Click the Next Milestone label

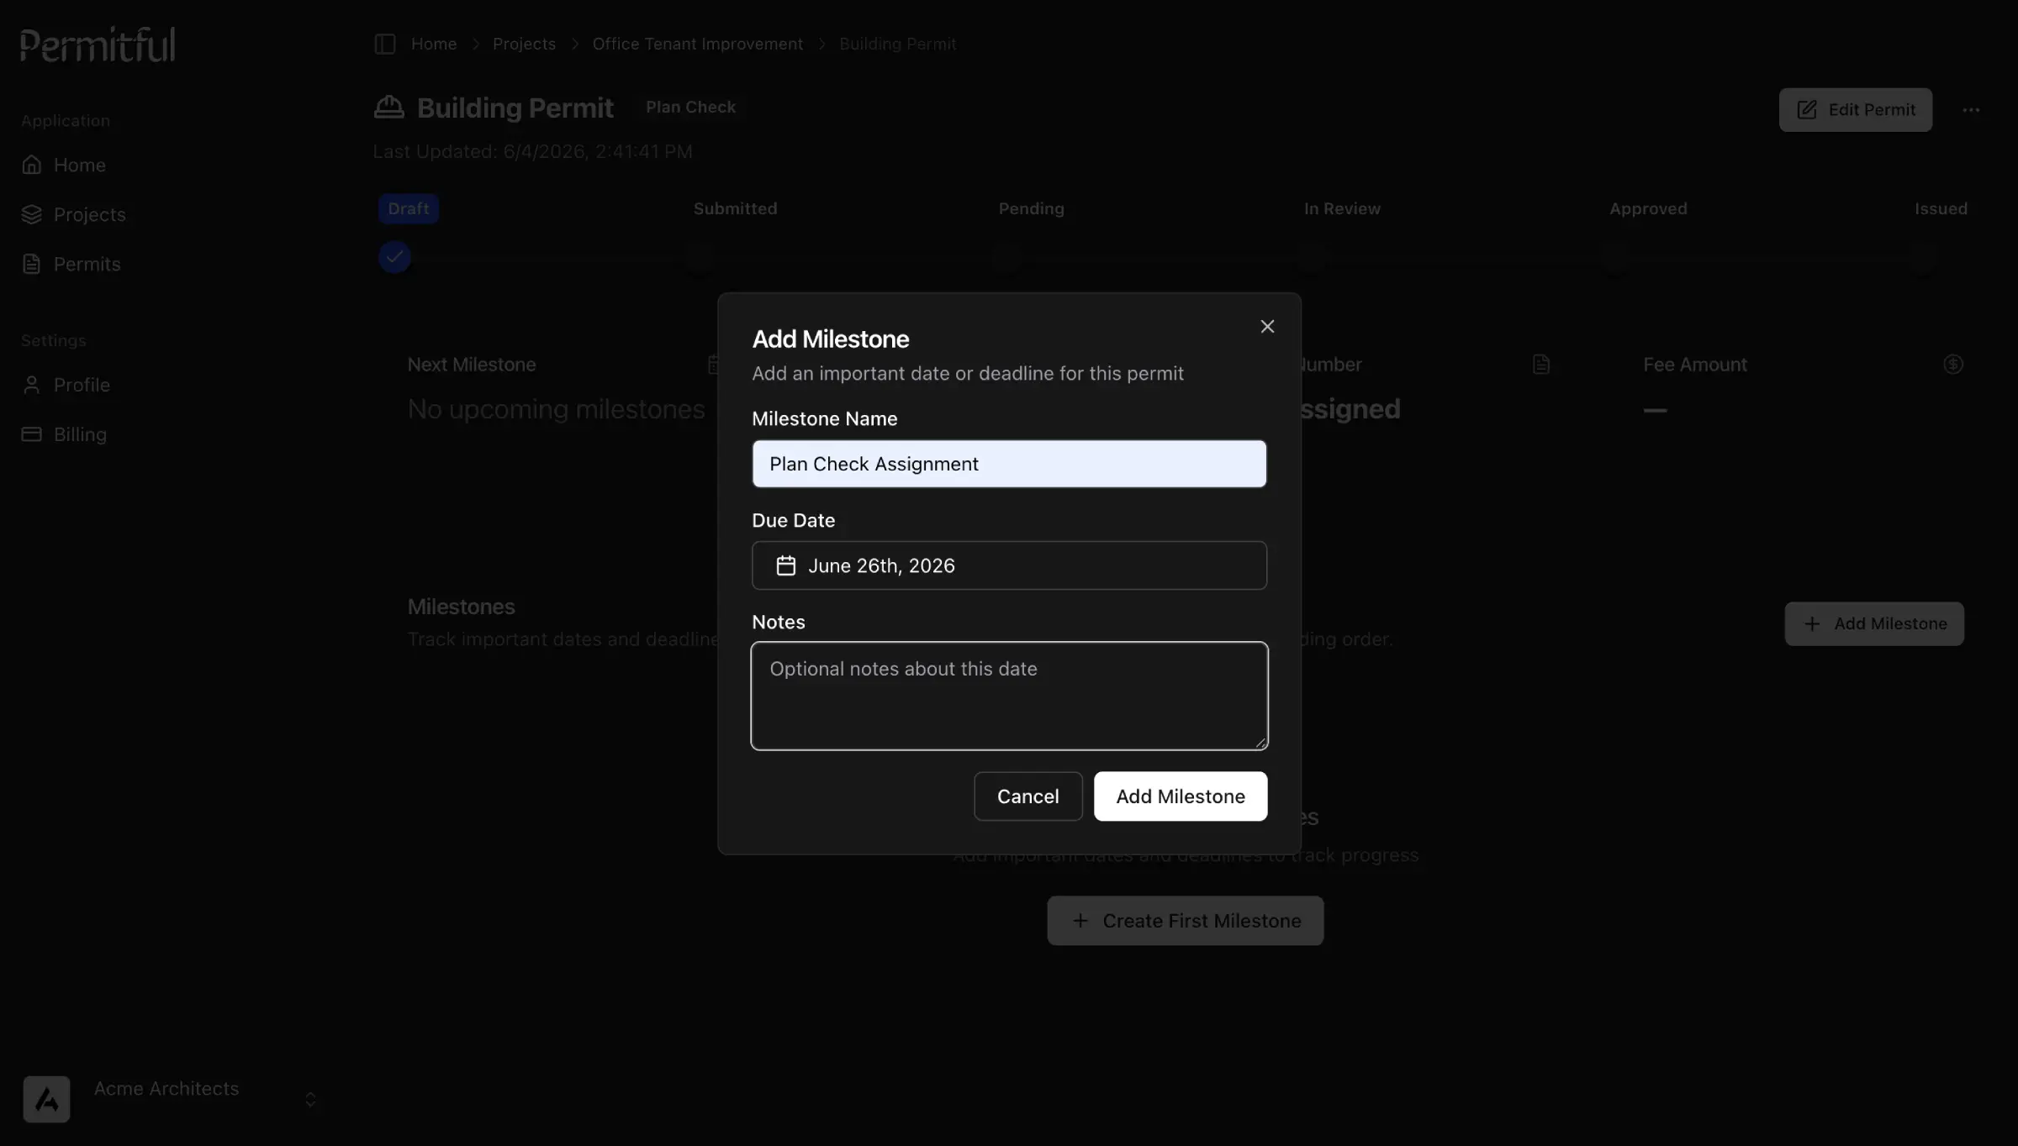point(472,365)
